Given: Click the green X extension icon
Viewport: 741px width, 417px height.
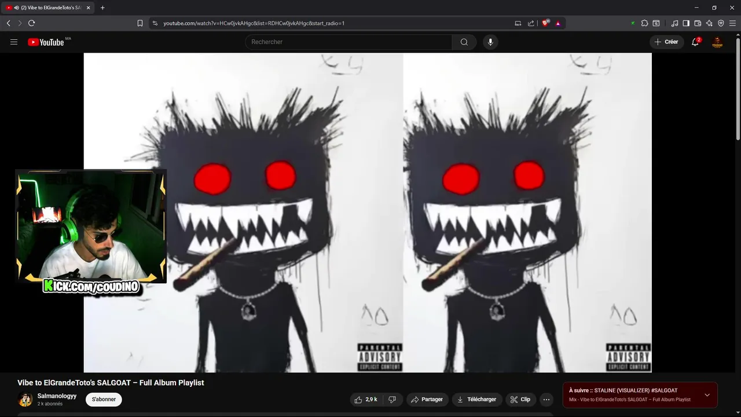Looking at the screenshot, I should coord(633,23).
